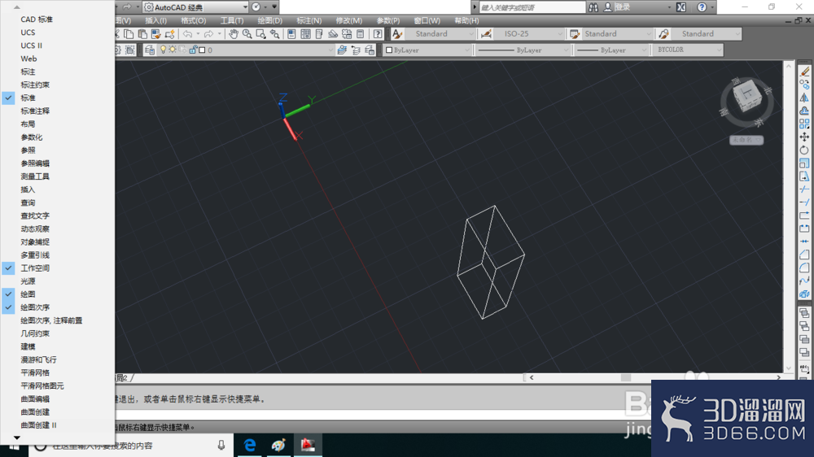Screen dimensions: 814x457
Task: Open the Layer Properties Manager icon
Action: point(150,50)
